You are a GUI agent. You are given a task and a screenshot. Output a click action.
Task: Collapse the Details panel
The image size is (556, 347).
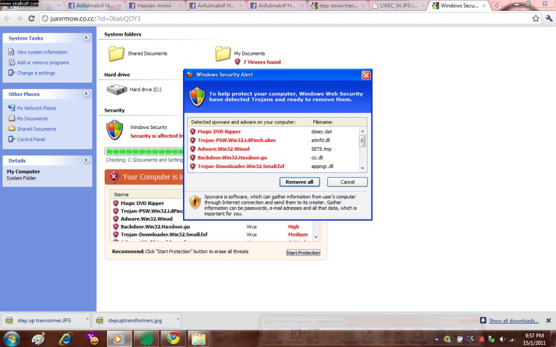(86, 160)
